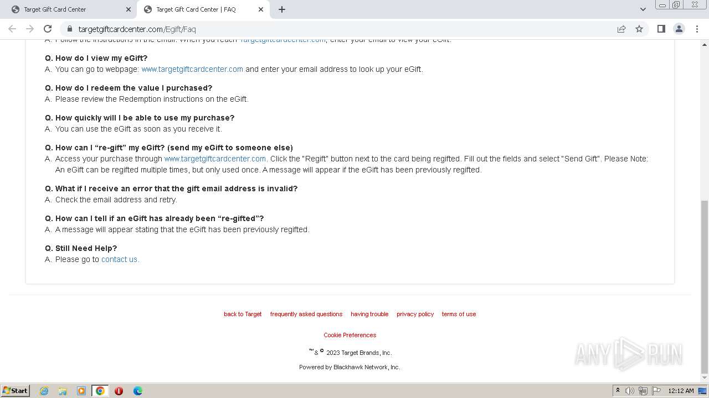Image resolution: width=709 pixels, height=398 pixels.
Task: Open Microsoft Edge from taskbar
Action: coord(137,391)
